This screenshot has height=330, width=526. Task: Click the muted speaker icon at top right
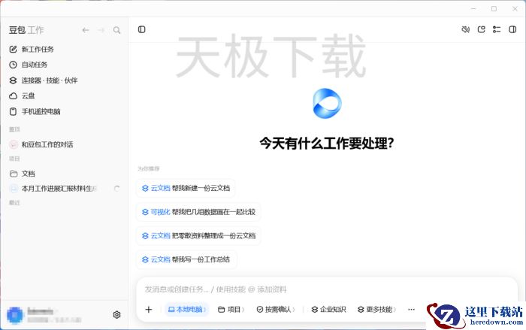point(466,29)
